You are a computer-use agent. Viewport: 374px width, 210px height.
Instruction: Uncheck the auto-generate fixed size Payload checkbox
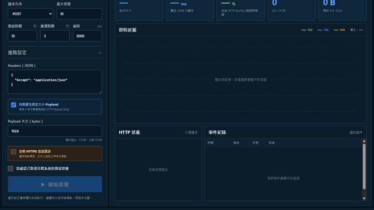click(x=13, y=105)
